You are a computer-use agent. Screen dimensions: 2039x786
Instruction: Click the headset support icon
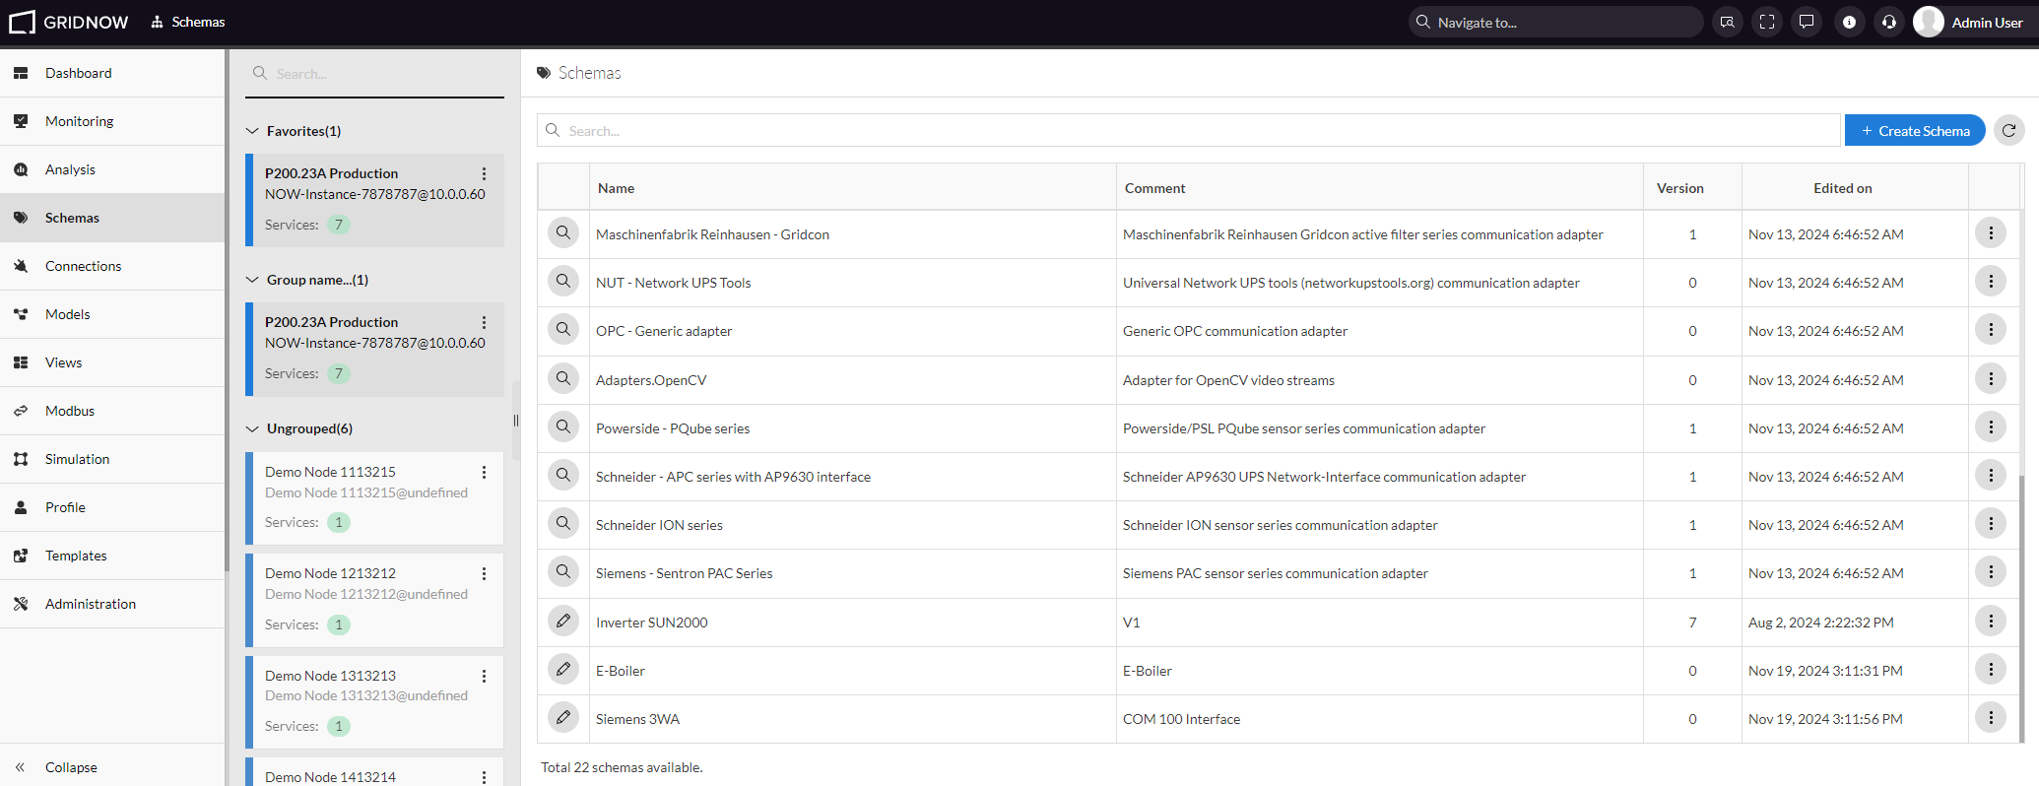click(1888, 22)
